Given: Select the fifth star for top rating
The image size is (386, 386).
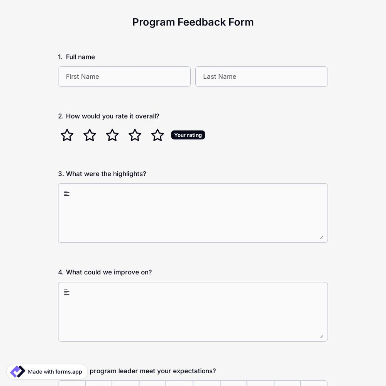Looking at the screenshot, I should [157, 135].
